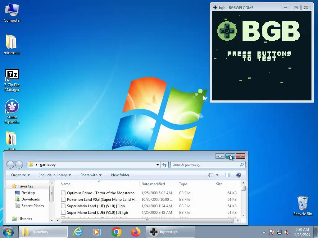Click the Windows Start orb
This screenshot has height=238, width=318.
[x=8, y=232]
